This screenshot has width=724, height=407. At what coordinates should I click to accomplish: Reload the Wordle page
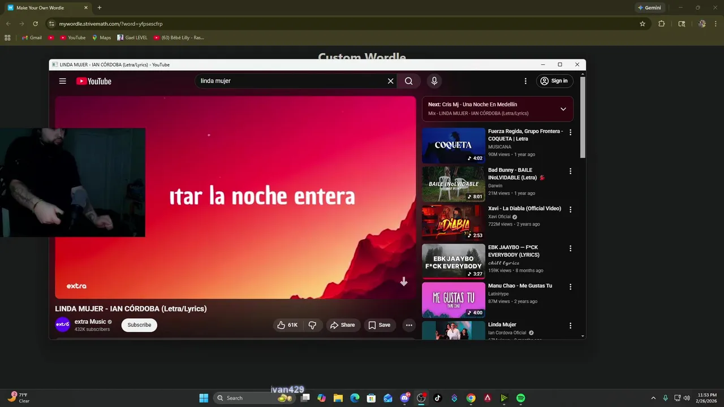tap(35, 24)
